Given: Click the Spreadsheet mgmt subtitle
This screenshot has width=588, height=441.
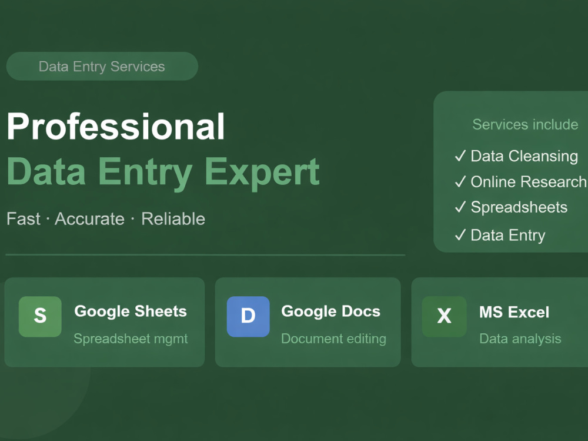Looking at the screenshot, I should click(x=131, y=339).
